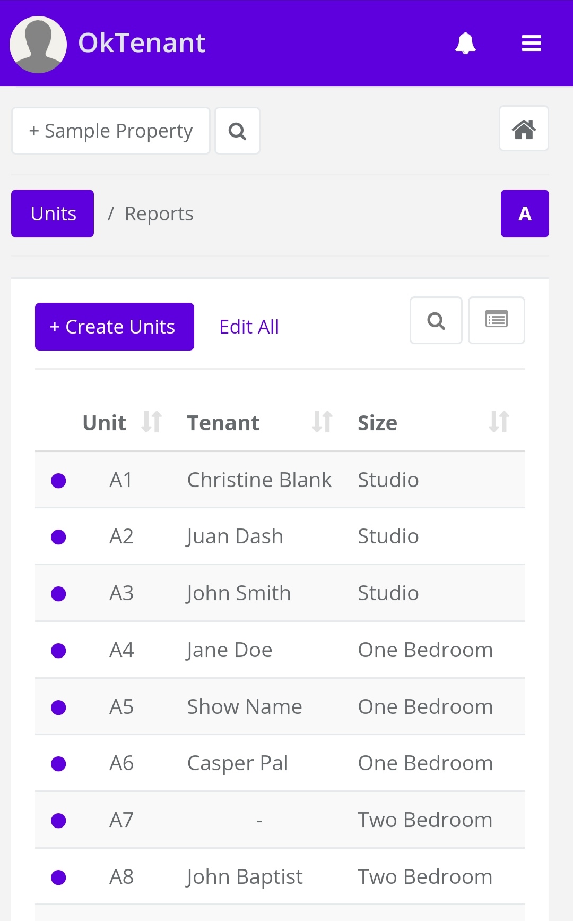Viewport: 573px width, 921px height.
Task: Sort table by Unit column arrows
Action: coord(151,422)
